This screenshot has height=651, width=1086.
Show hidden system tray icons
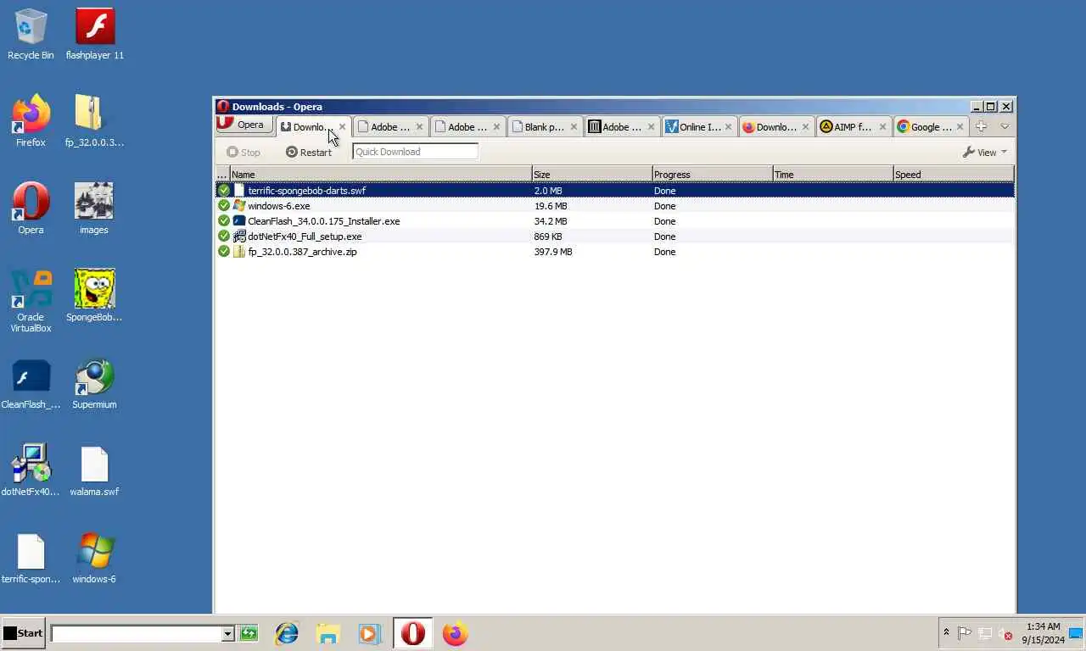tap(946, 632)
